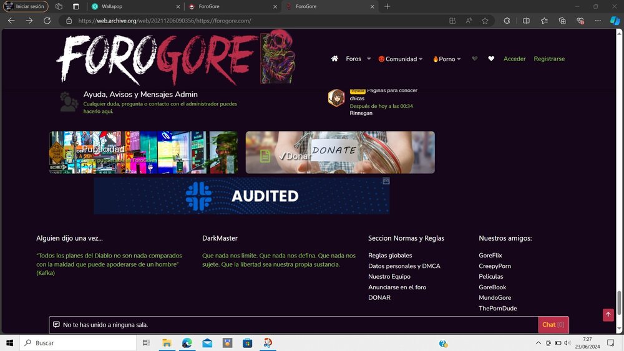Open the workspaces icon in title bar
The height and width of the screenshot is (351, 624).
coord(59,6)
